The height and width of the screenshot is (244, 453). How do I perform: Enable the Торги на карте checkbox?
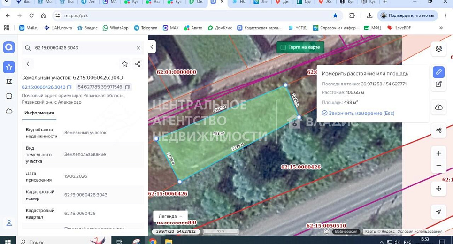point(283,47)
